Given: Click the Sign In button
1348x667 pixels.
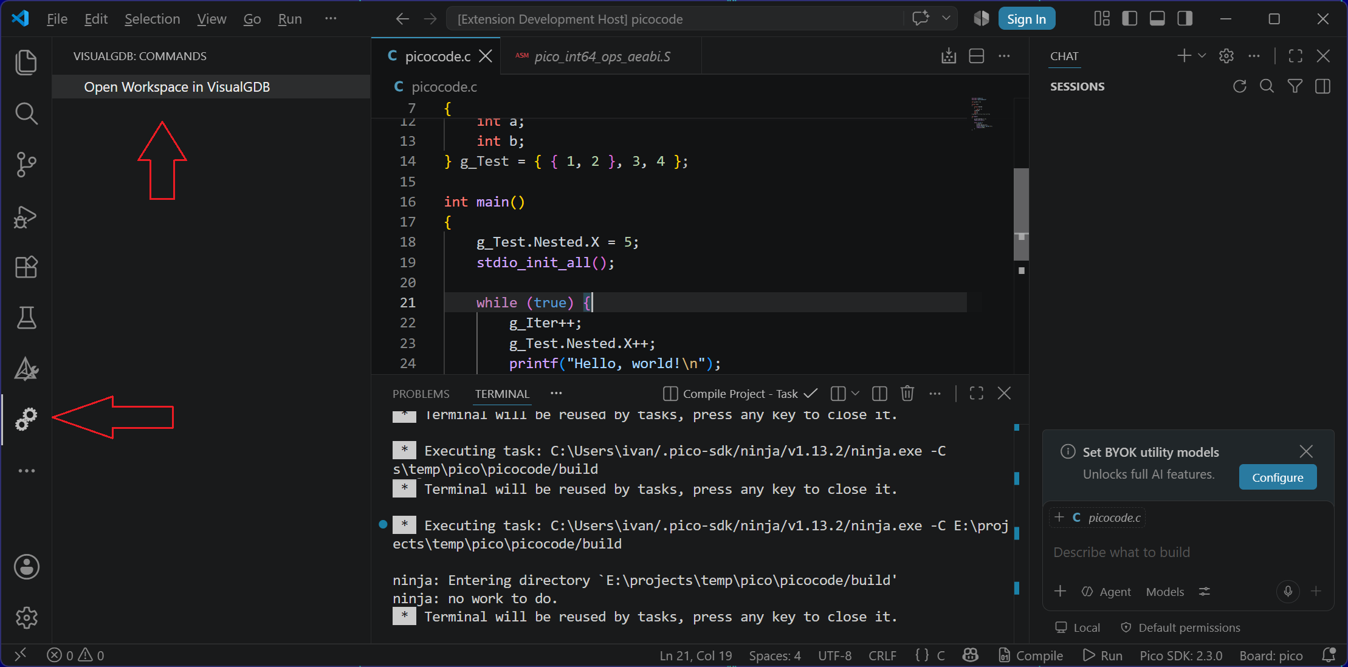Looking at the screenshot, I should 1026,19.
